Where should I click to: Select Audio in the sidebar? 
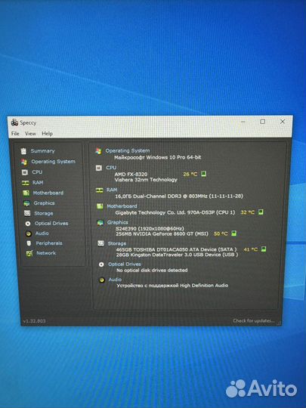coord(42,233)
